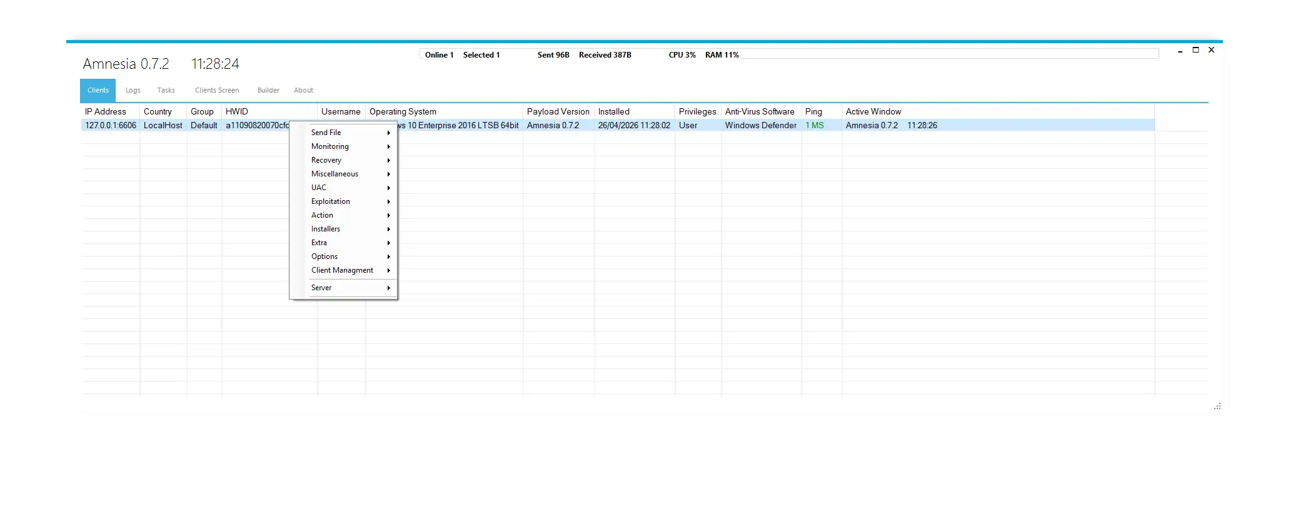
Task: Click the window resize grip icon
Action: tap(1217, 407)
